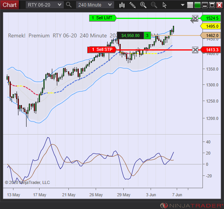Select the 1 Sell STP order flag
The height and width of the screenshot is (209, 224).
pos(102,50)
